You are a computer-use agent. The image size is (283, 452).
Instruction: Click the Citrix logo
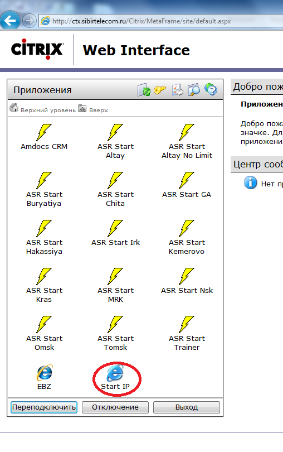(37, 49)
